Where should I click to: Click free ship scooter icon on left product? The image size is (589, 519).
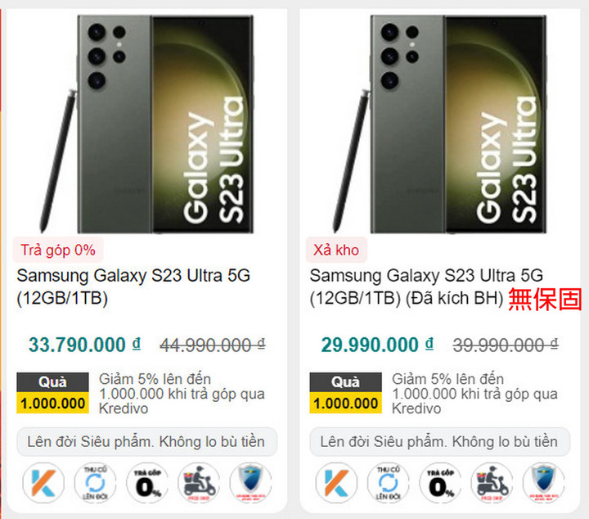pyautogui.click(x=199, y=483)
